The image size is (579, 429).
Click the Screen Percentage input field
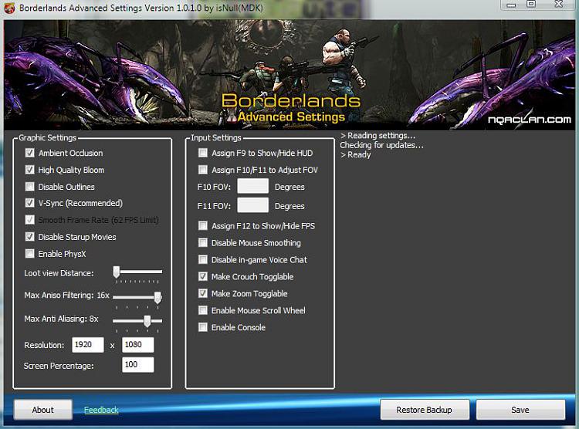pos(137,365)
